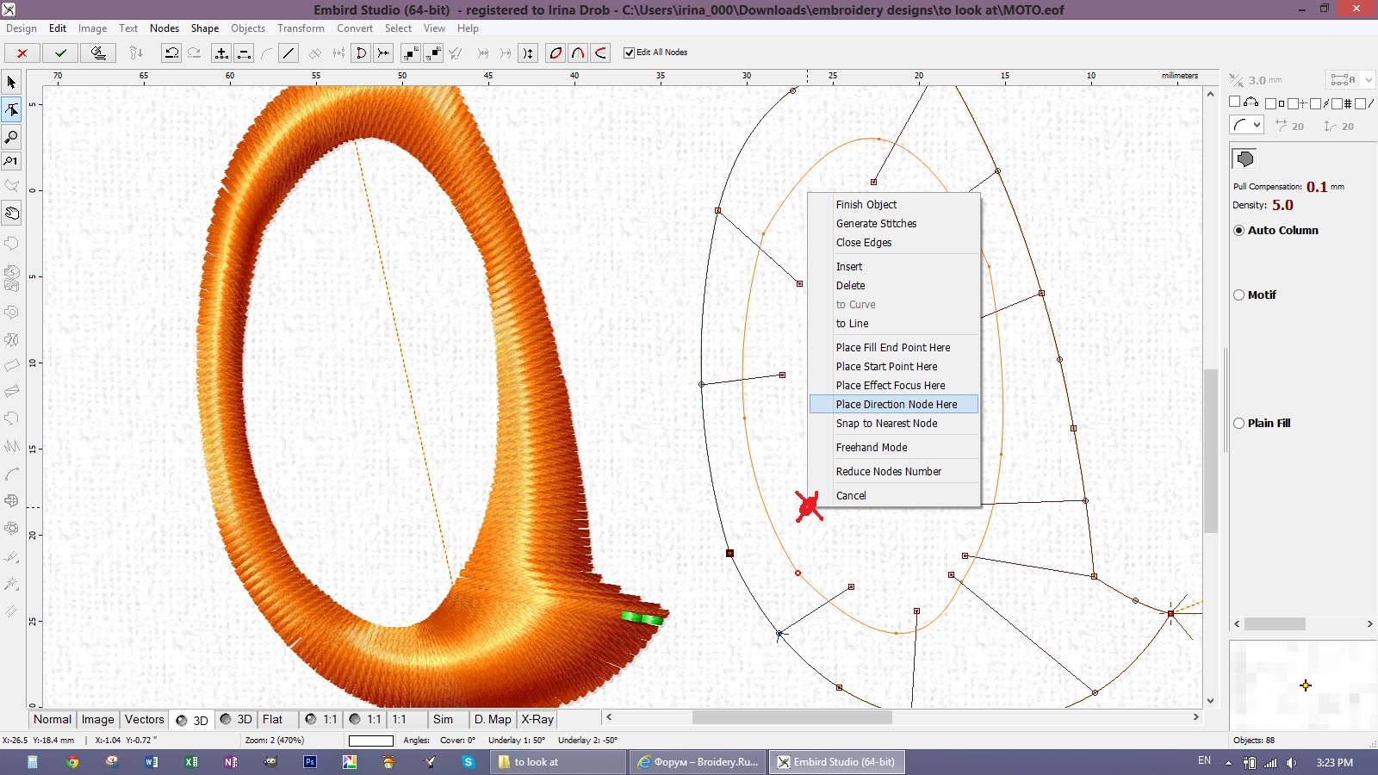Open the curve type dropdown

(x=1246, y=125)
